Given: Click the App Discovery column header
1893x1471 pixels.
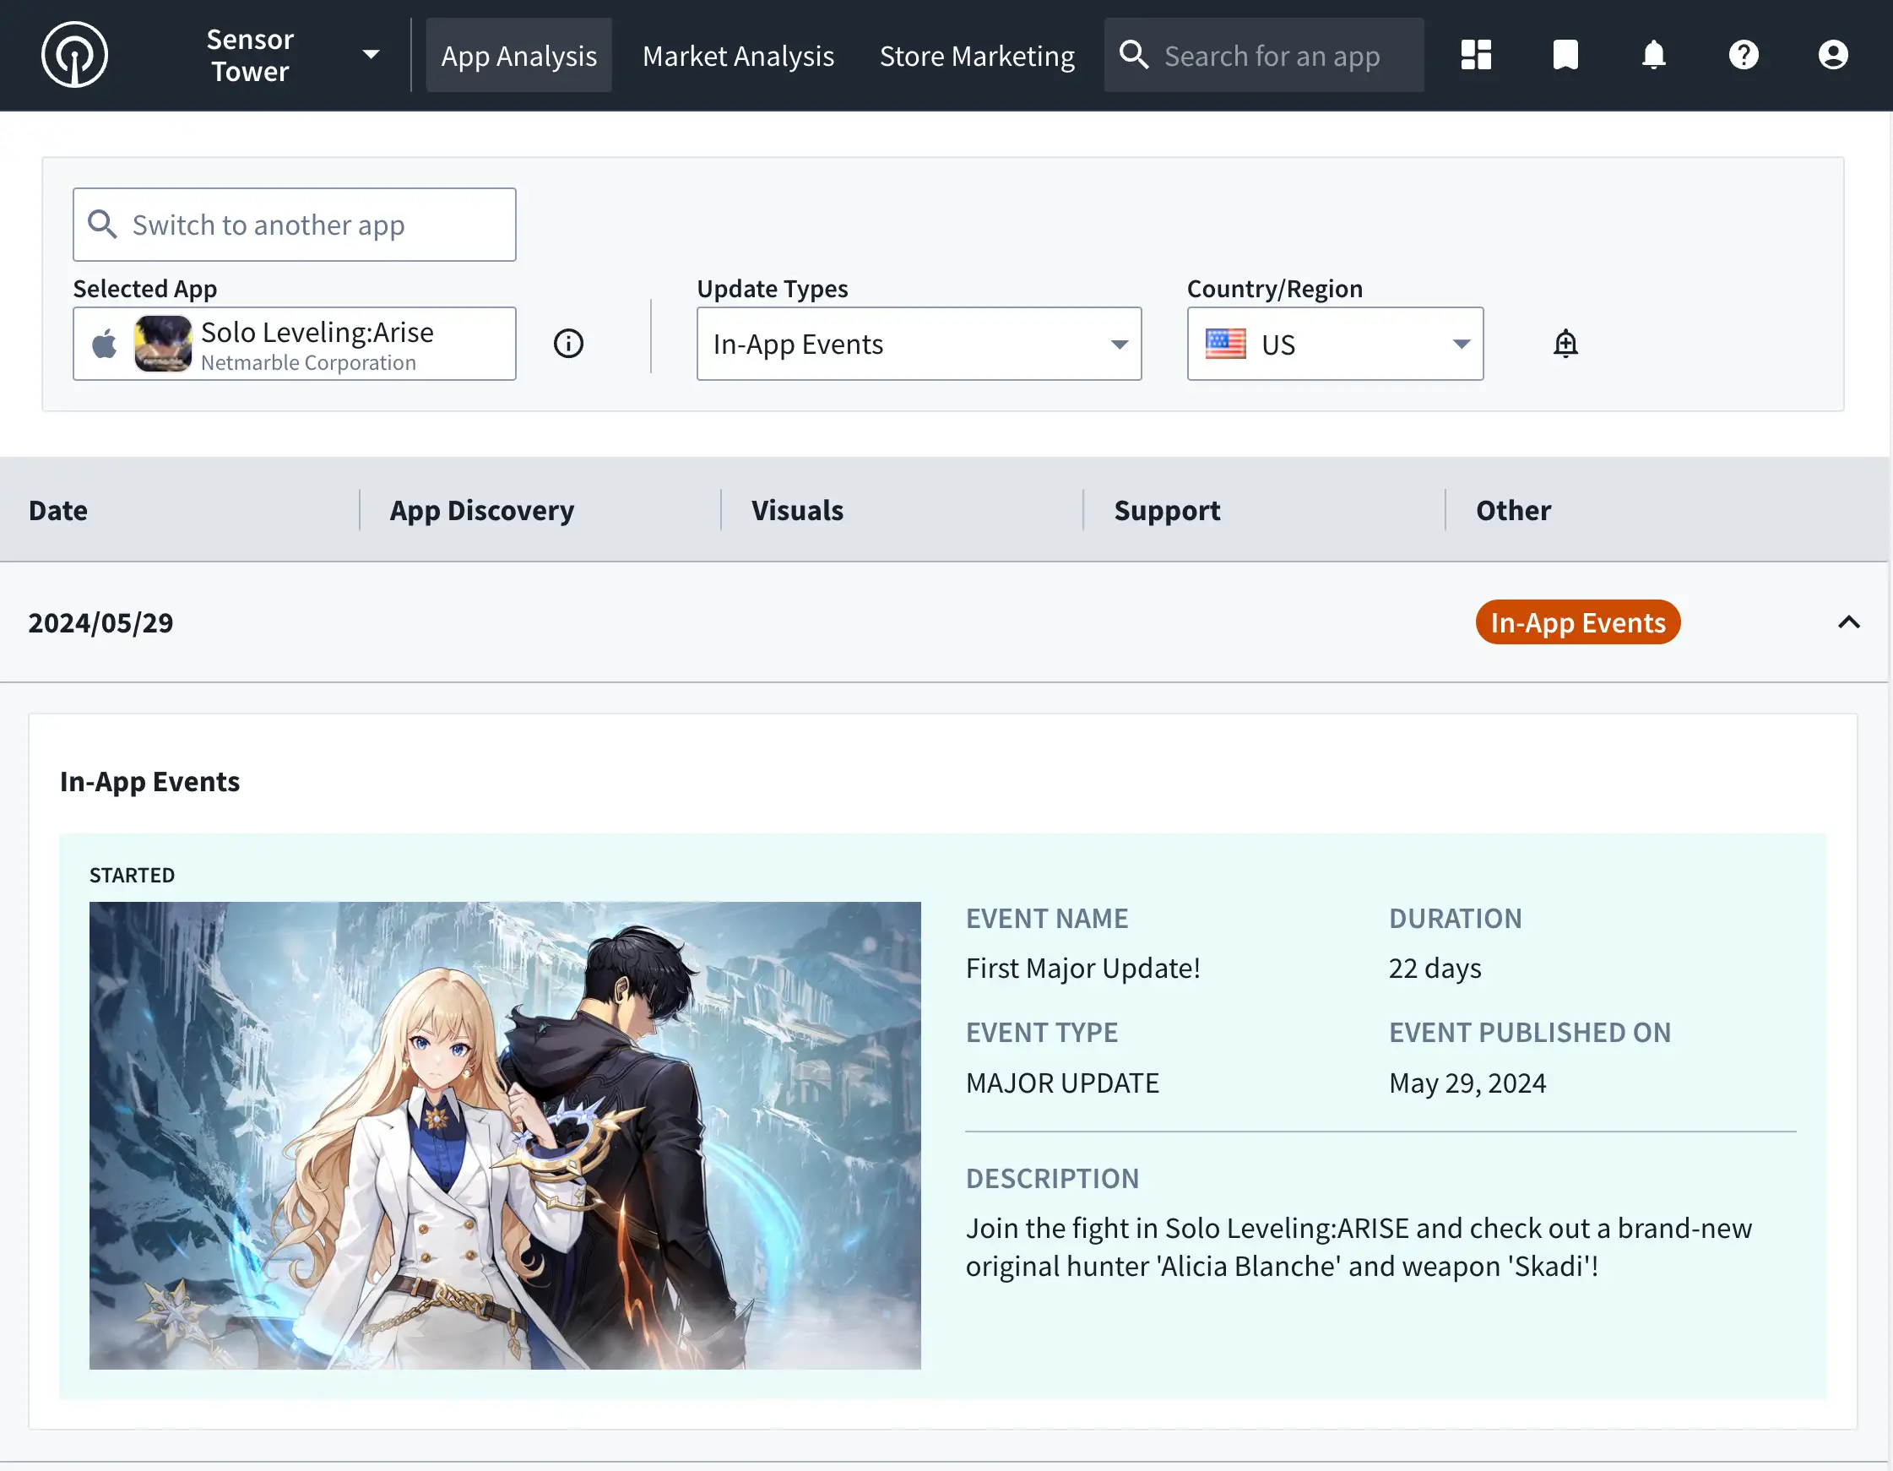Looking at the screenshot, I should (x=482, y=510).
